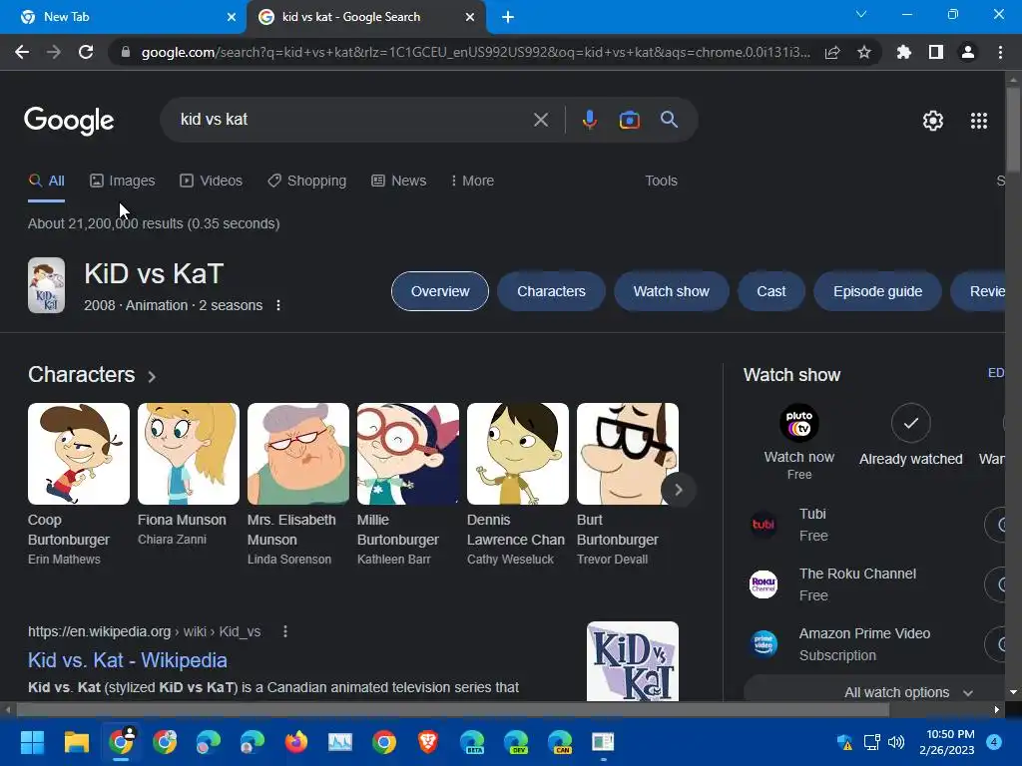Image resolution: width=1022 pixels, height=766 pixels.
Task: Open the Google apps grid
Action: [x=979, y=121]
